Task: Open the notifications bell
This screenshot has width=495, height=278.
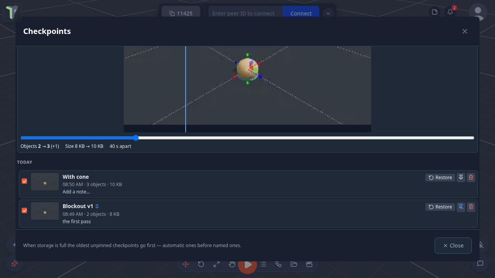Action: [x=450, y=12]
